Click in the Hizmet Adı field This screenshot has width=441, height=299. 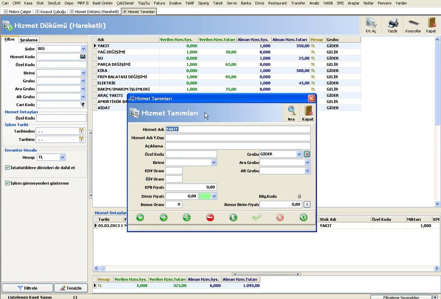point(238,129)
